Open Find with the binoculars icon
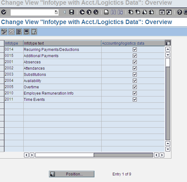 [x=113, y=12]
